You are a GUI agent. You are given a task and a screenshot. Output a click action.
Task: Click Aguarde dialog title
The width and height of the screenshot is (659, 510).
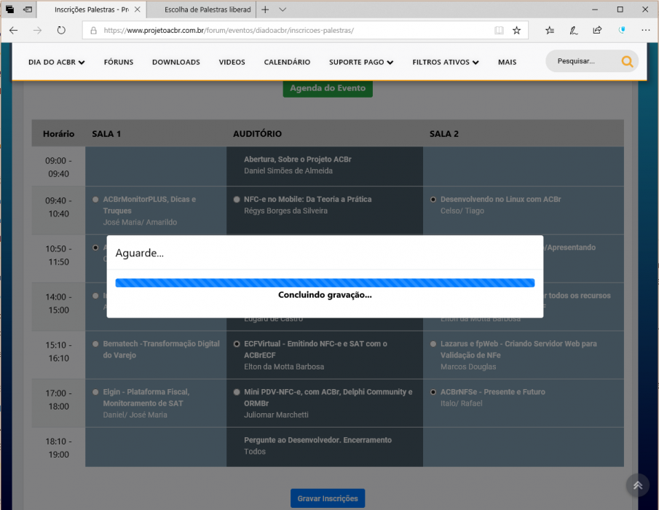[140, 253]
